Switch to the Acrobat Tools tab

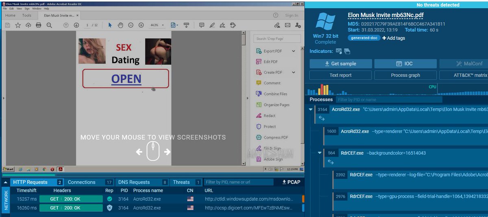27,15
